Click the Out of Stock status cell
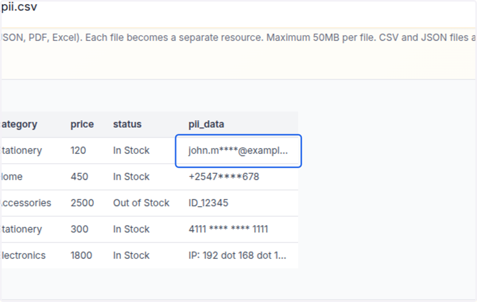Screen dimensions: 477x302 [x=141, y=203]
